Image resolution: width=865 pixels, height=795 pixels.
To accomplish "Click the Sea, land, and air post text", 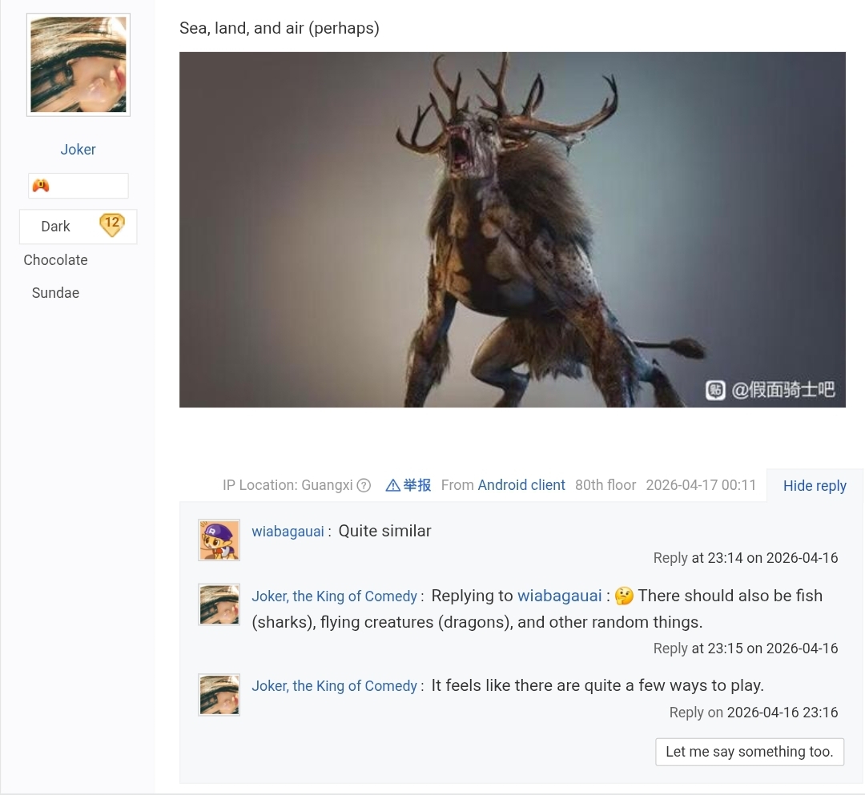I will pyautogui.click(x=280, y=28).
